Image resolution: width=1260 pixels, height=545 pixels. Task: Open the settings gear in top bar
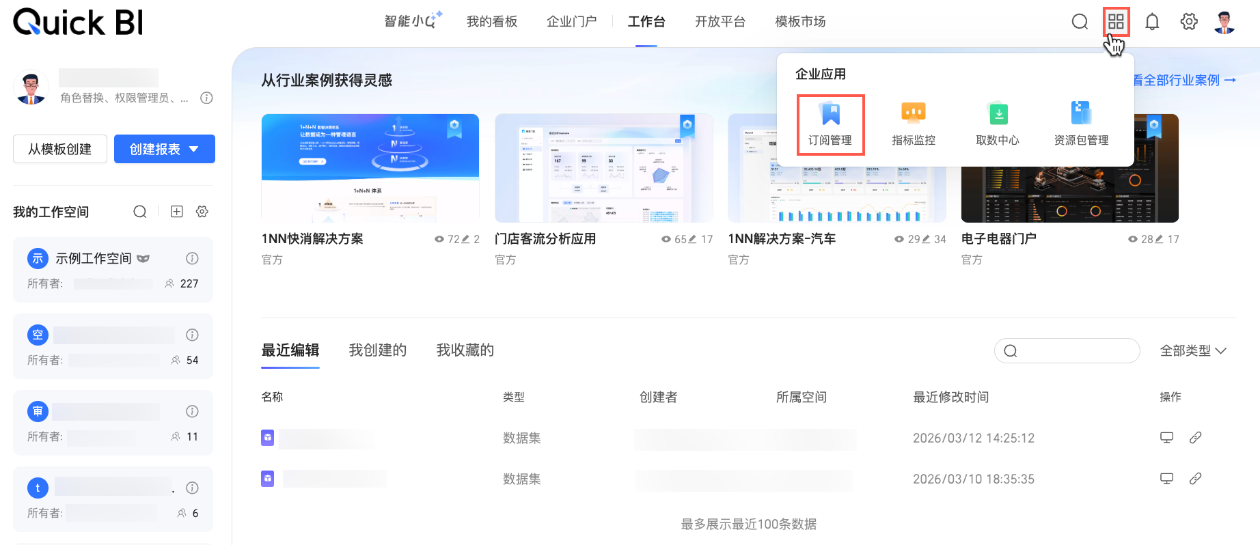1189,22
